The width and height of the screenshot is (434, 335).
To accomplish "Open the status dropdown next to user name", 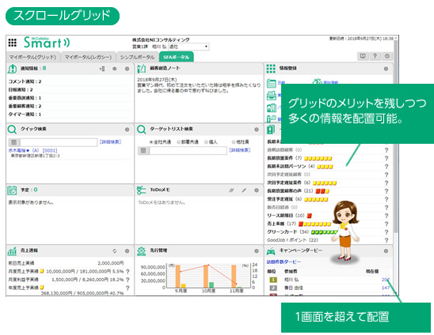I will coord(188,47).
